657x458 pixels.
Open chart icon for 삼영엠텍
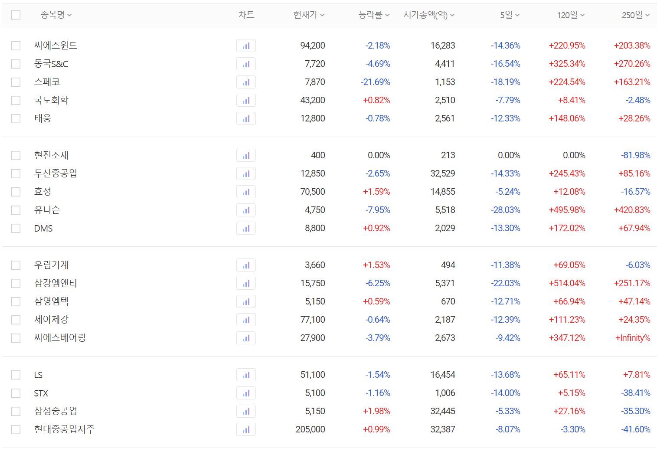(246, 301)
